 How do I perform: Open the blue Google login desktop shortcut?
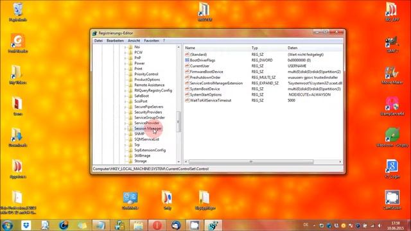(392, 169)
